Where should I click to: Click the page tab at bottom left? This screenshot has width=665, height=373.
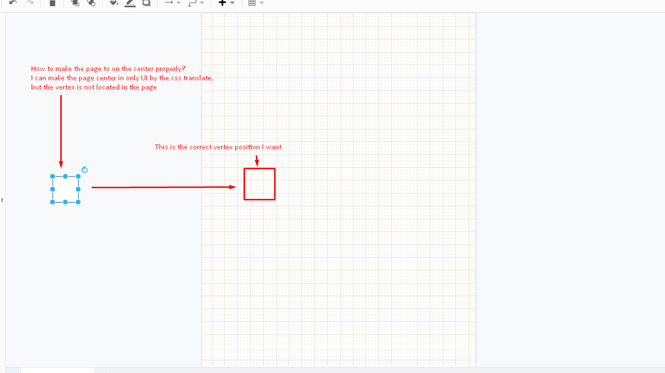(57, 371)
